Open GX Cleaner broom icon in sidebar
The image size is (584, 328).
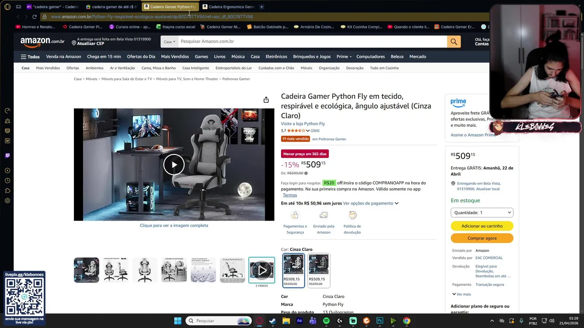click(7, 121)
